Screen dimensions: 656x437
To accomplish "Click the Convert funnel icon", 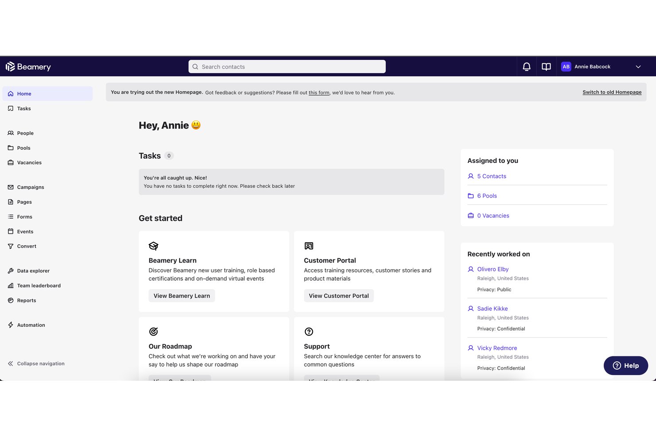I will [x=11, y=246].
